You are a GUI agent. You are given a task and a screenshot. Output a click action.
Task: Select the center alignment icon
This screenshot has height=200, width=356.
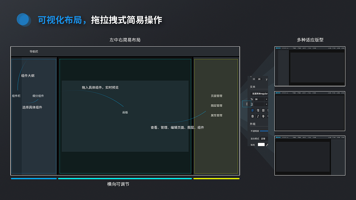pyautogui.click(x=258, y=110)
